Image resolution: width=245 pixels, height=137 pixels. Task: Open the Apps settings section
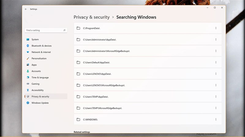(x=34, y=65)
